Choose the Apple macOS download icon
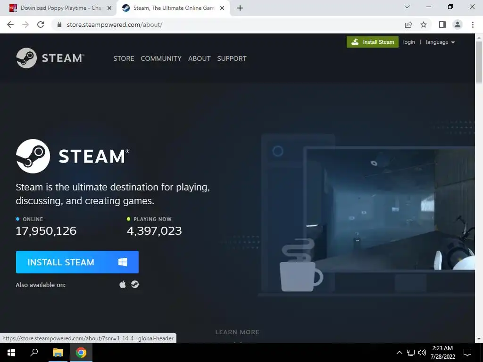Image resolution: width=483 pixels, height=362 pixels. (123, 284)
